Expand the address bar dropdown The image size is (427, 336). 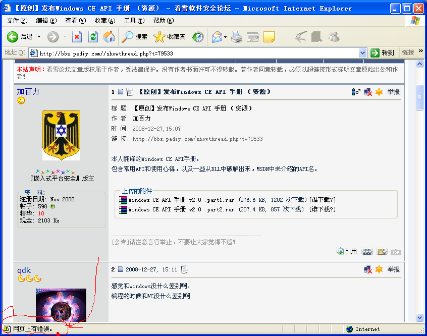362,53
